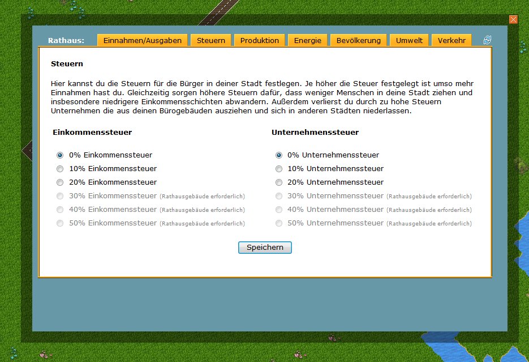
Task: Select disabled 40% Einkommenssteuer option
Action: 60,210
